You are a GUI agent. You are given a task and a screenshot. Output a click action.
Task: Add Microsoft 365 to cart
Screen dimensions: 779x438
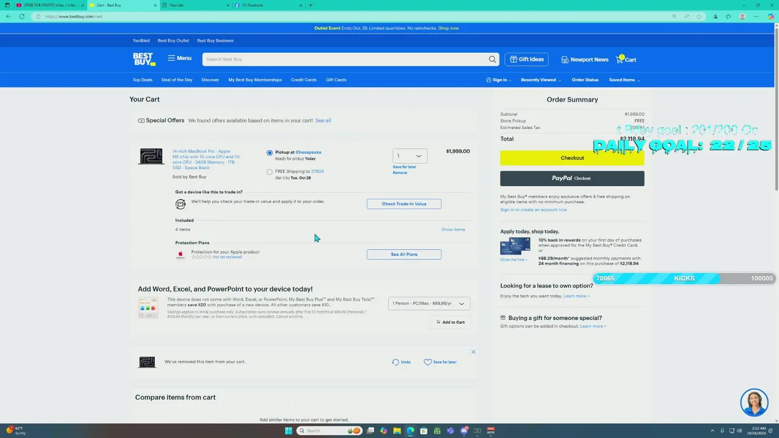[450, 322]
